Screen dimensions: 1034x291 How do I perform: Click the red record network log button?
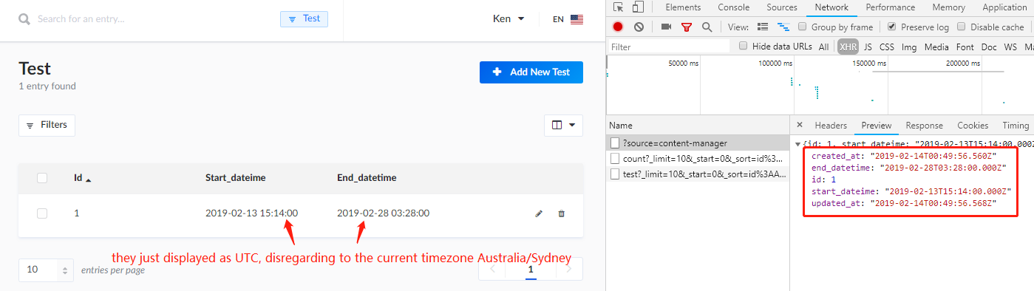[618, 27]
